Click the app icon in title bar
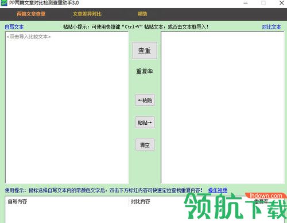The image size is (287, 223). [4, 3]
